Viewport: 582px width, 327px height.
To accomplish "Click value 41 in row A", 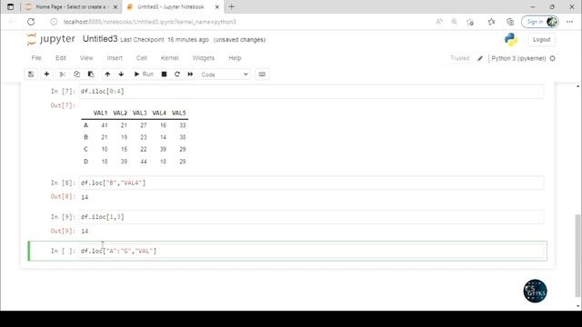I will pyautogui.click(x=105, y=125).
